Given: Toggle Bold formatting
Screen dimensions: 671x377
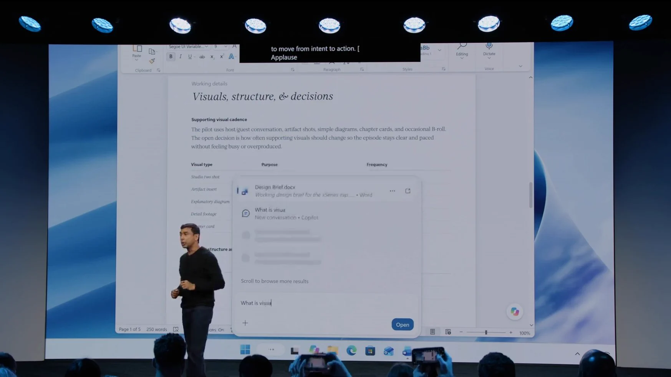Looking at the screenshot, I should coord(171,57).
